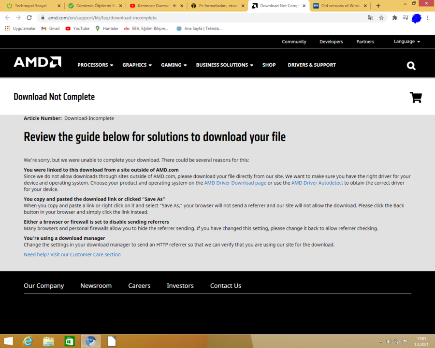The height and width of the screenshot is (348, 435).
Task: Open Uygulamalar apps bookmark
Action: point(20,29)
